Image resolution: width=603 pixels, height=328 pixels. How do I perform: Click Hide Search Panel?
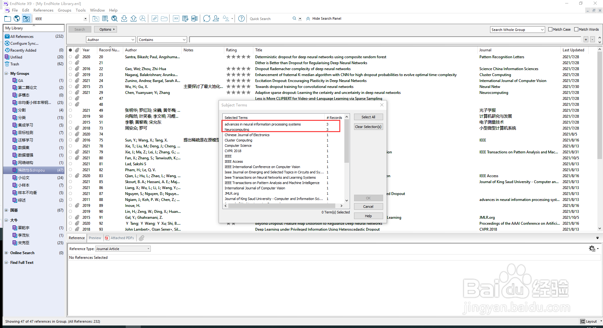click(324, 18)
